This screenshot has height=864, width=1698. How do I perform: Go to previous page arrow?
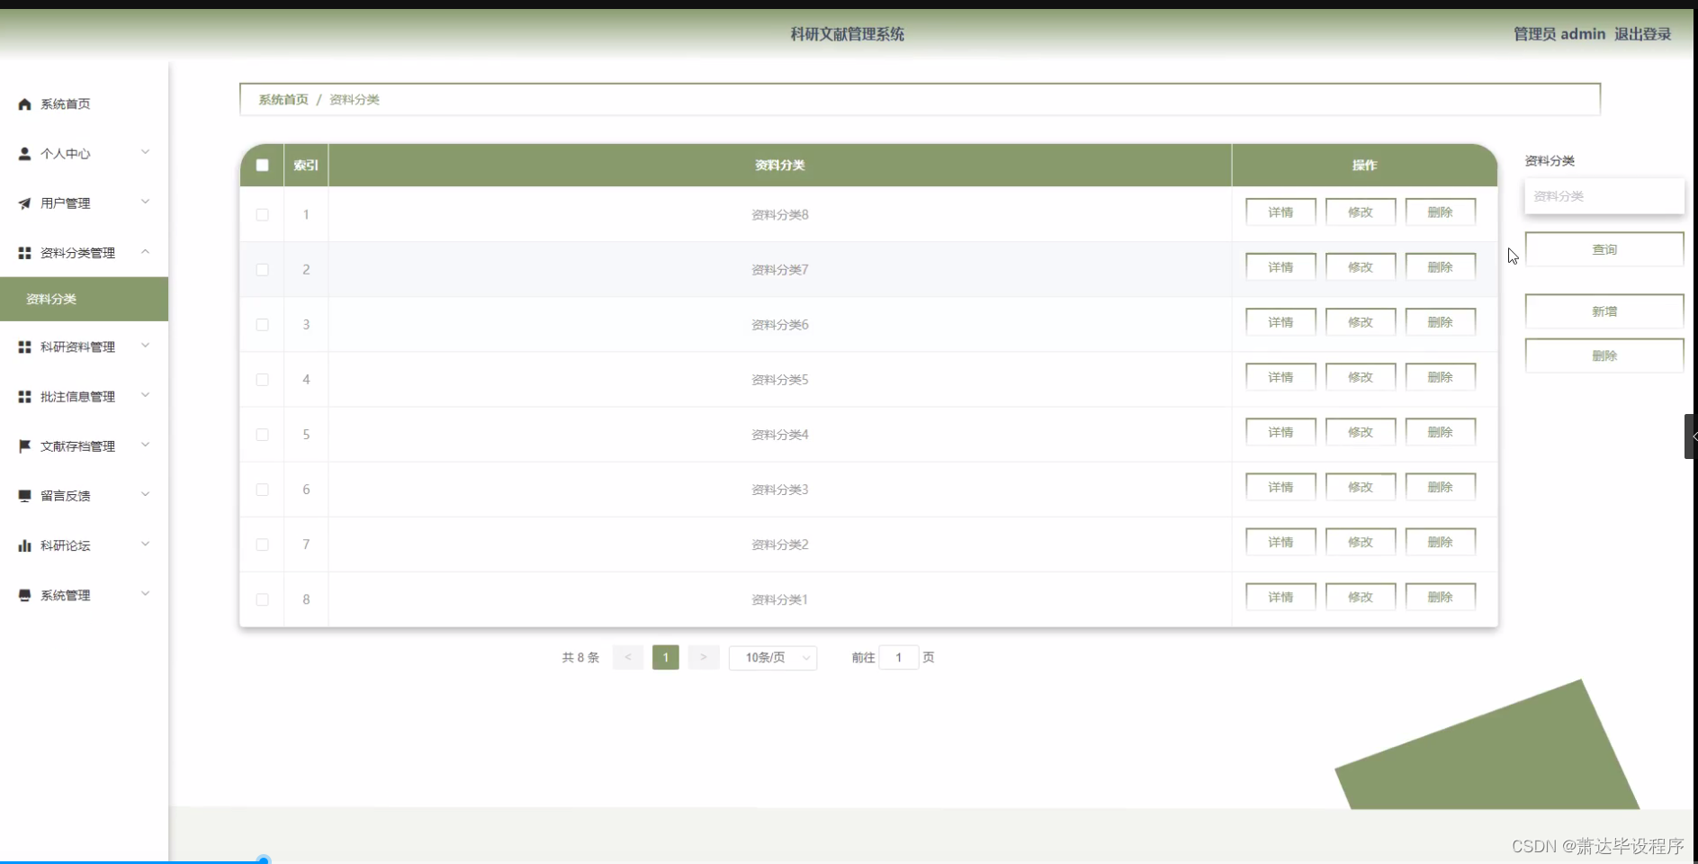point(628,658)
